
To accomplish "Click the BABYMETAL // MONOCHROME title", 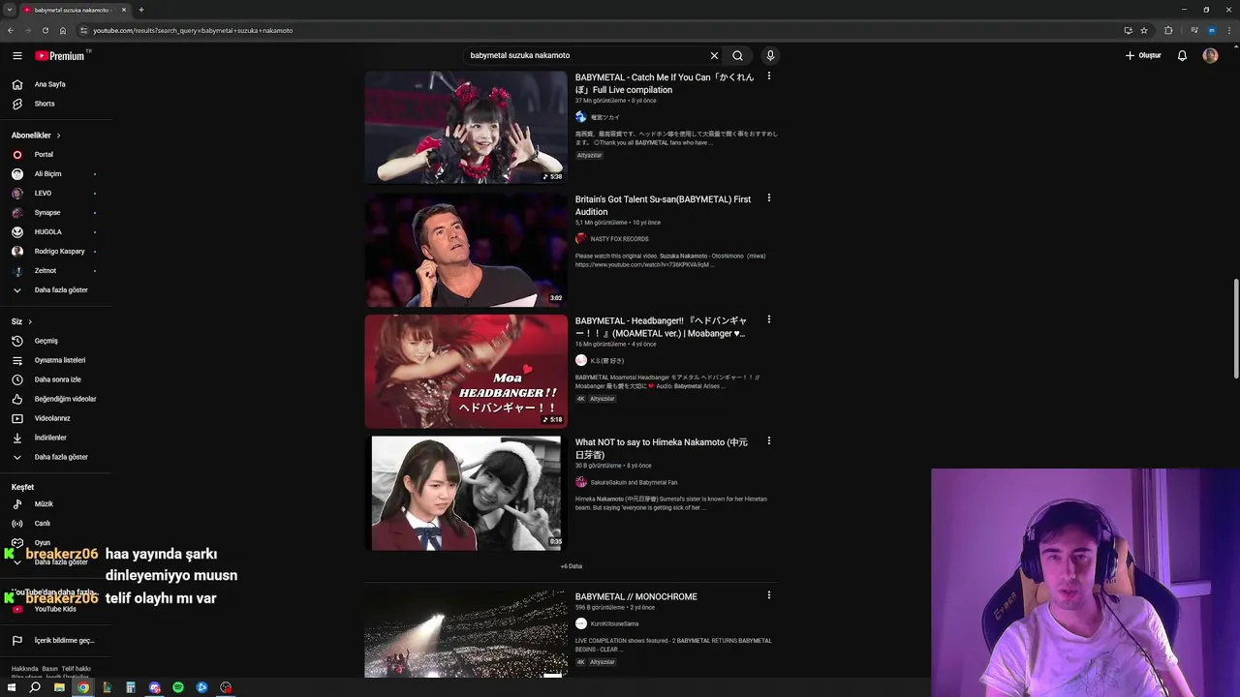I will (x=636, y=597).
